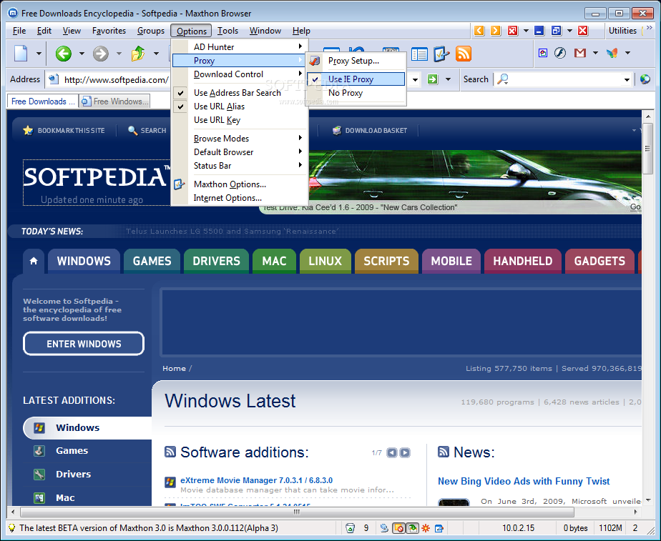Open the news layout panel toolbar icon
The image size is (661, 541).
(x=419, y=54)
